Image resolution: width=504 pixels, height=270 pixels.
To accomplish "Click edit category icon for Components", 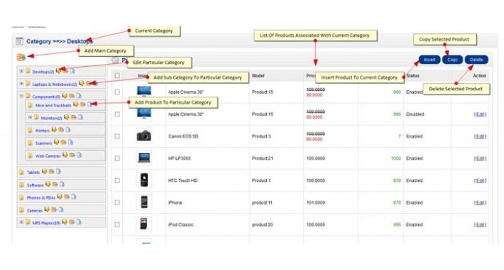I will point(65,96).
